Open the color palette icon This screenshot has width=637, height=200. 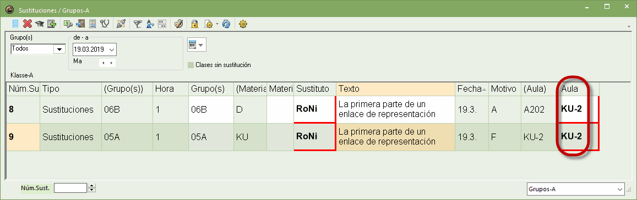pyautogui.click(x=178, y=24)
